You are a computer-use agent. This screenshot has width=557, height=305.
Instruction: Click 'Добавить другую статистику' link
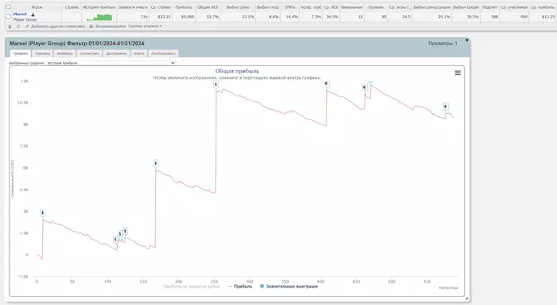tap(58, 26)
